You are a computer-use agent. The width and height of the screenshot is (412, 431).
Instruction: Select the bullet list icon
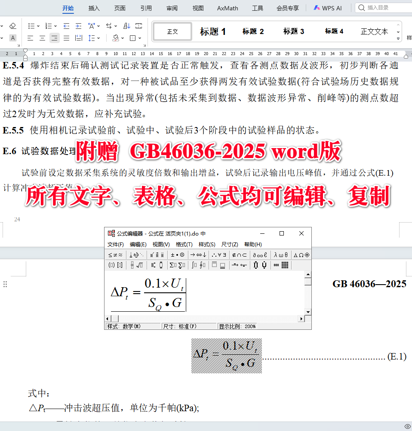31,26
